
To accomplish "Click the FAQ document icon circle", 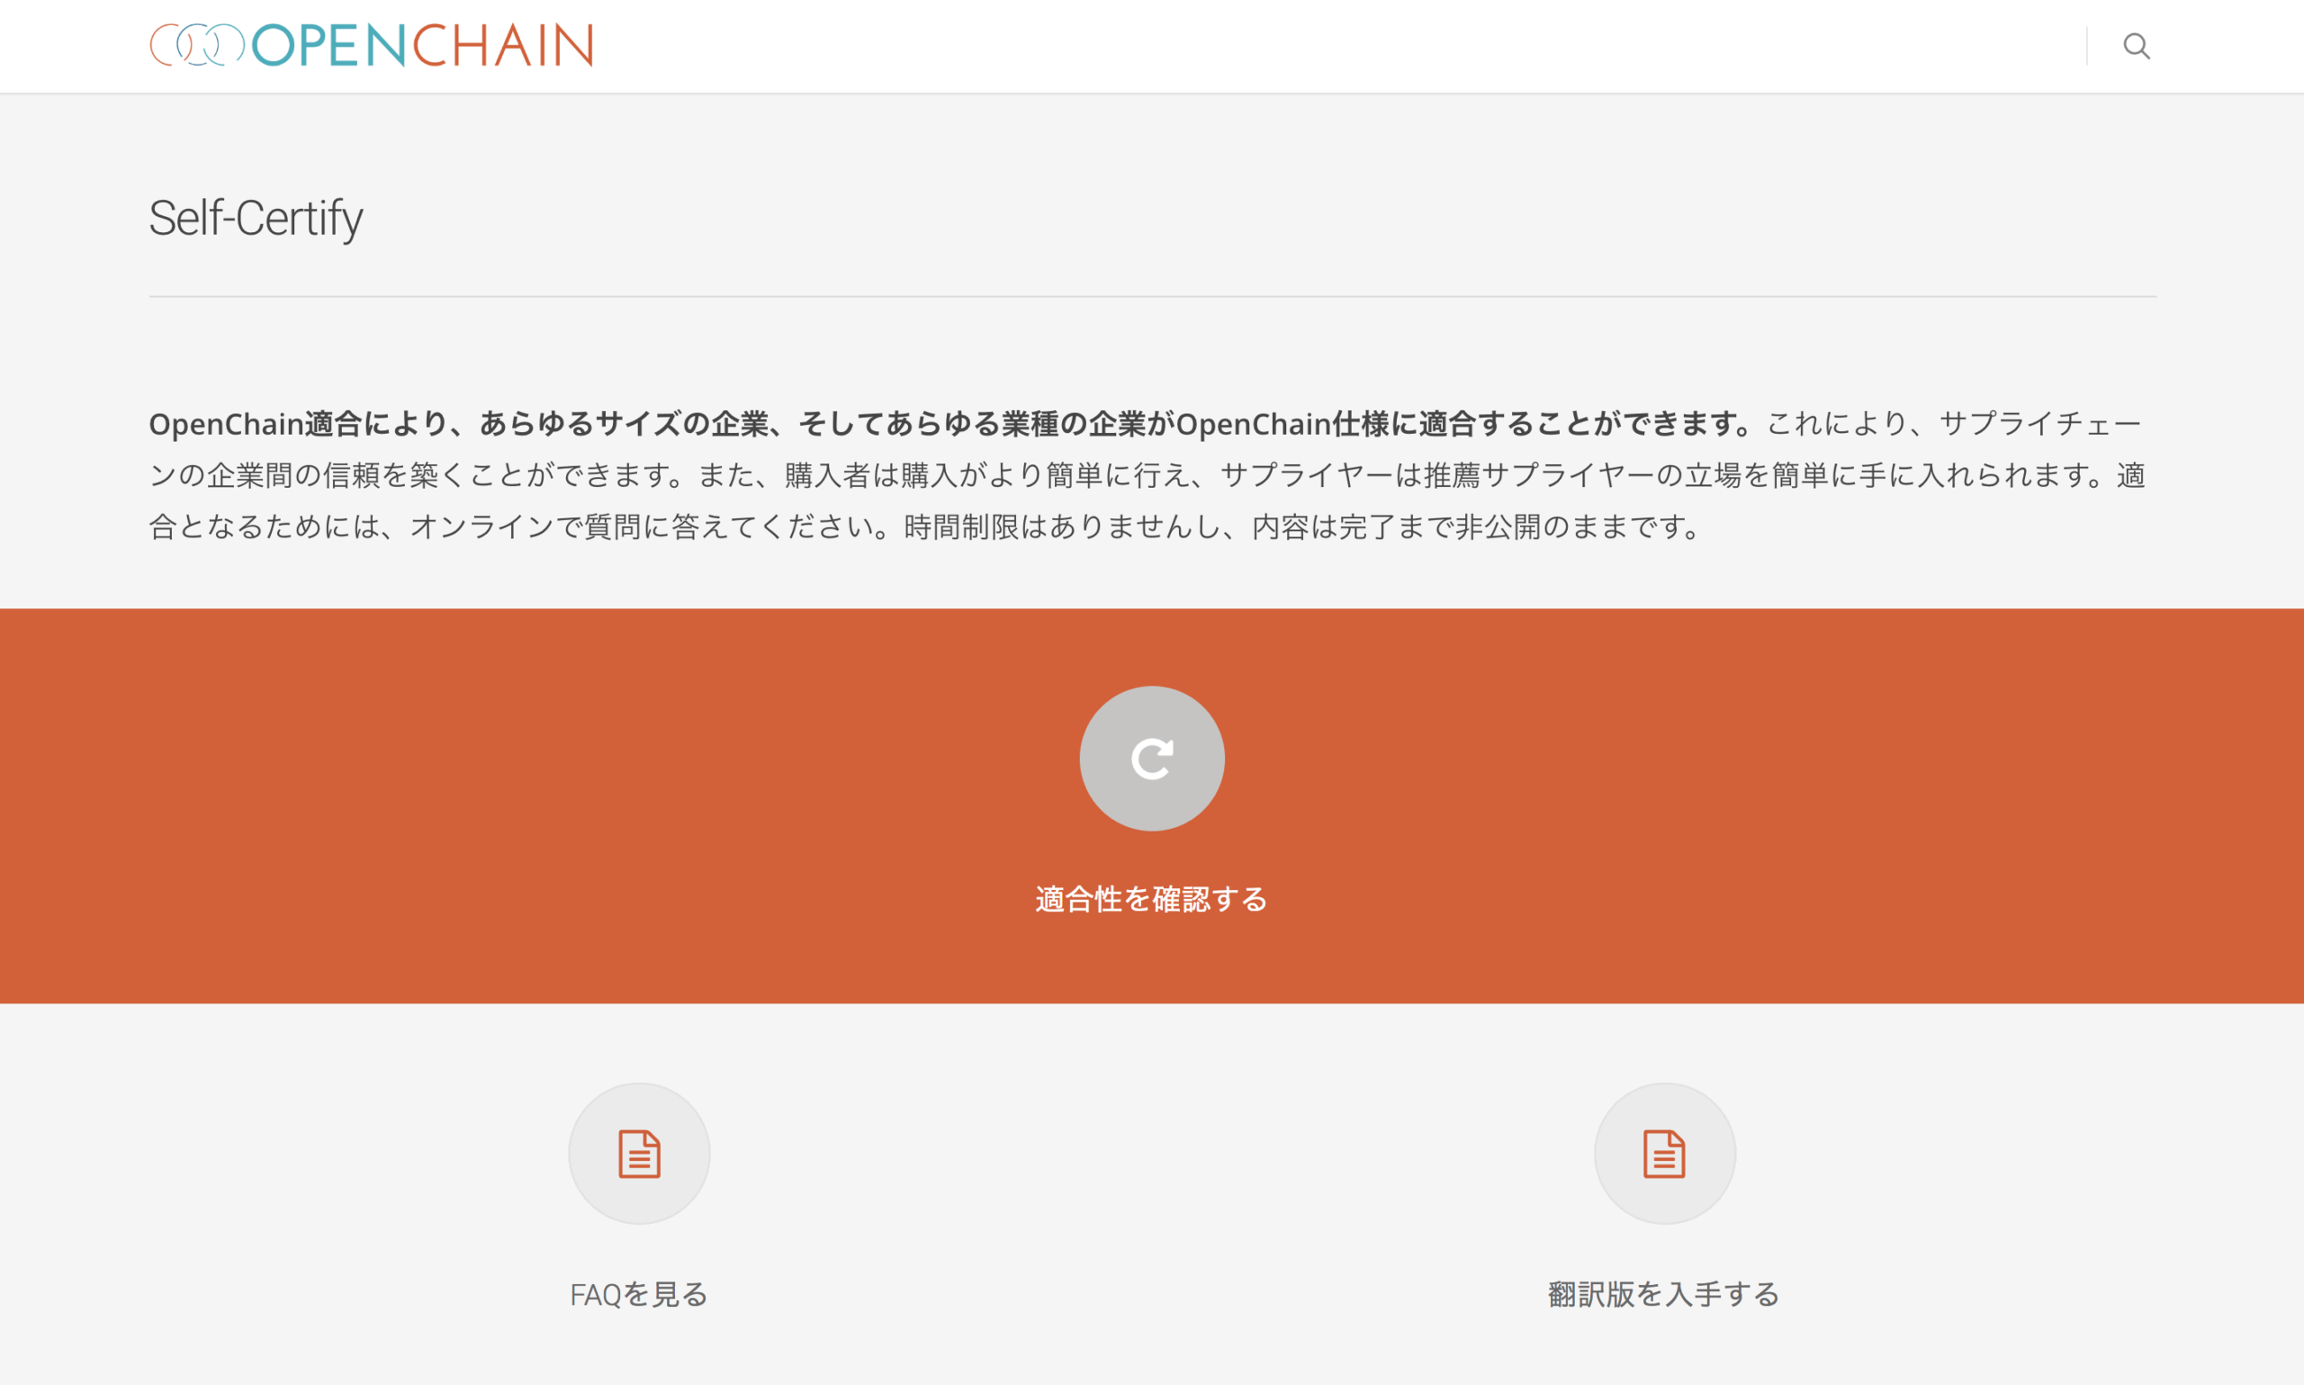I will 639,1154.
